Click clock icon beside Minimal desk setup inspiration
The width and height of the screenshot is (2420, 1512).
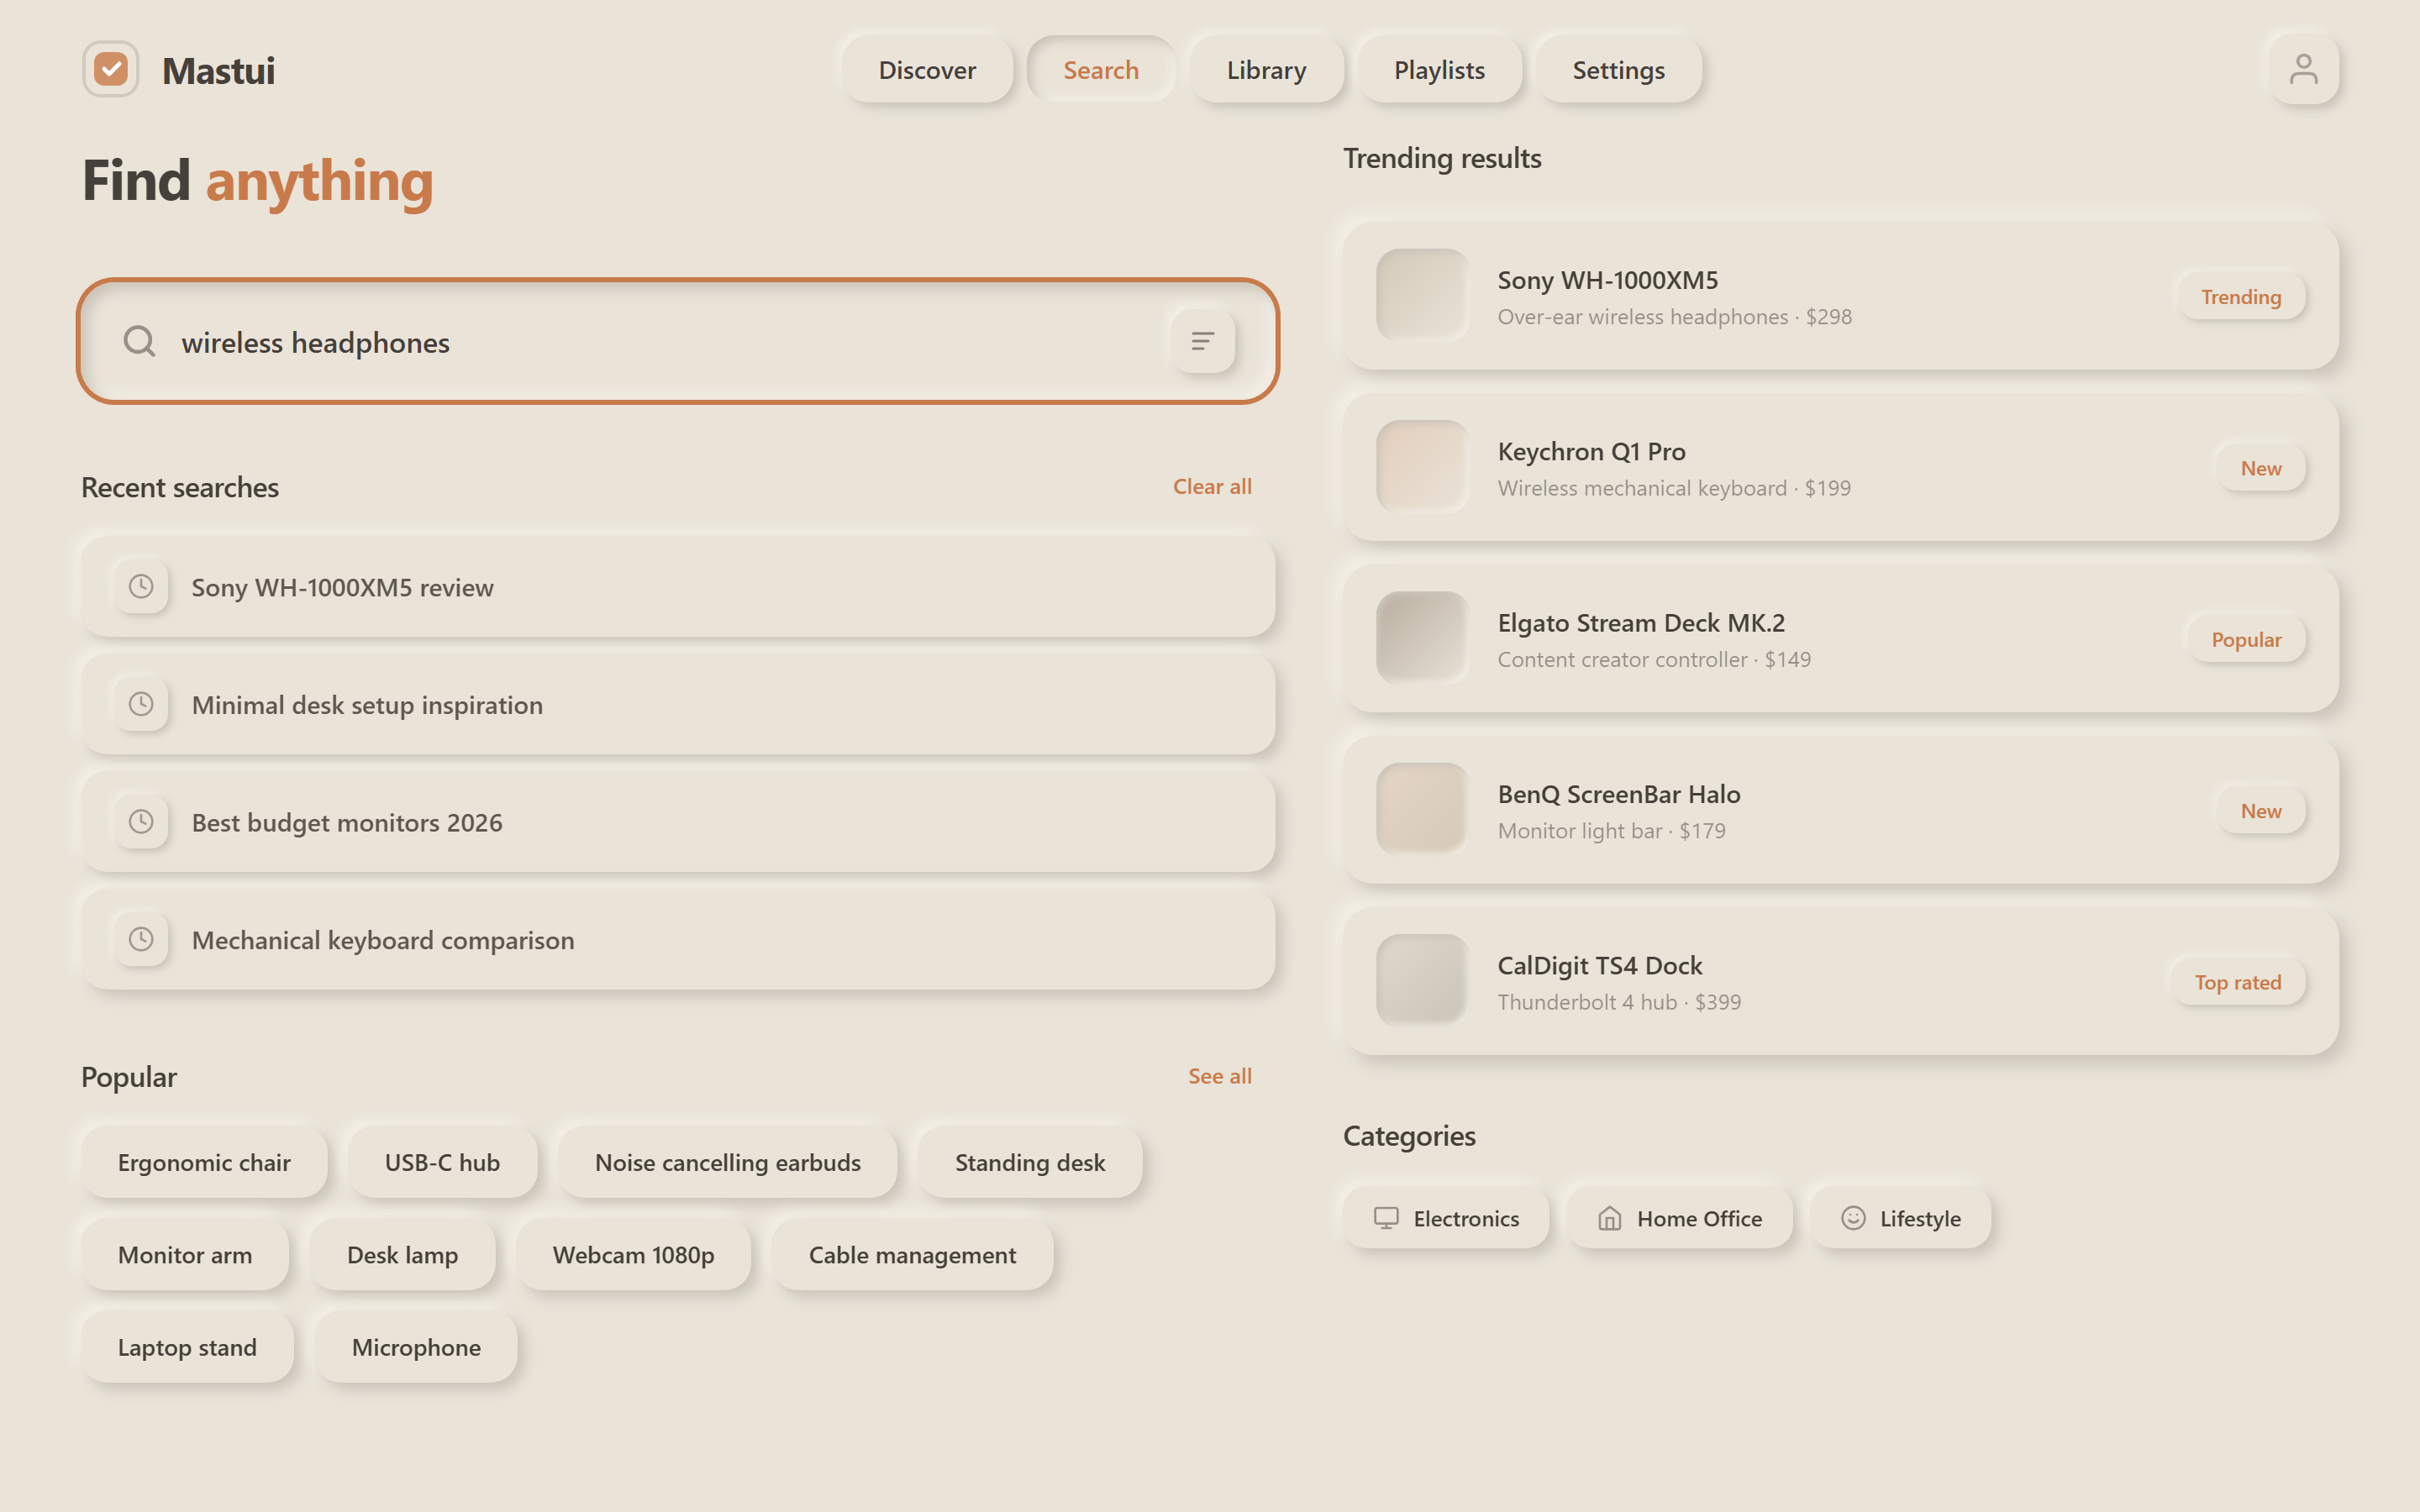point(141,705)
